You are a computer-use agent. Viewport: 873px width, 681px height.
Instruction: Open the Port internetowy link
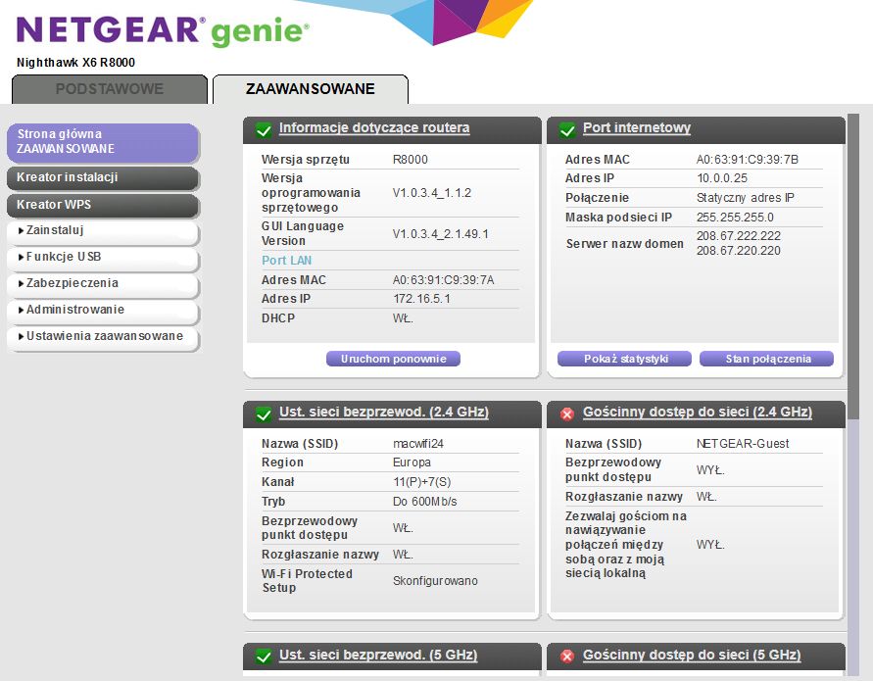tap(636, 128)
